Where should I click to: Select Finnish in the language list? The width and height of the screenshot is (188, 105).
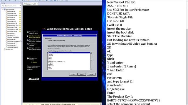50,57
